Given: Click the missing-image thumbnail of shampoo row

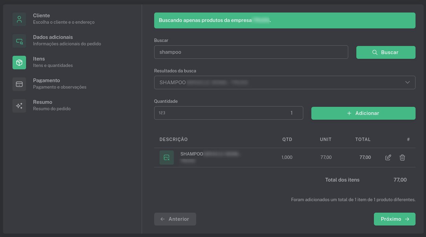Looking at the screenshot, I should 167,158.
